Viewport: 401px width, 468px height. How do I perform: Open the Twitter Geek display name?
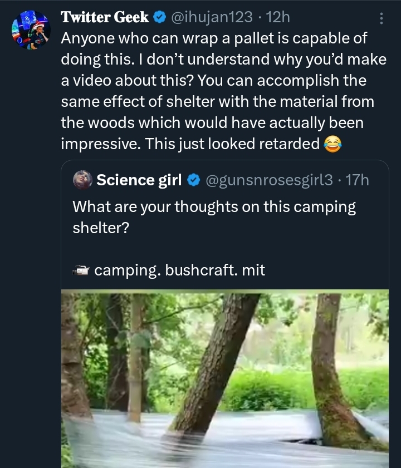tap(105, 18)
